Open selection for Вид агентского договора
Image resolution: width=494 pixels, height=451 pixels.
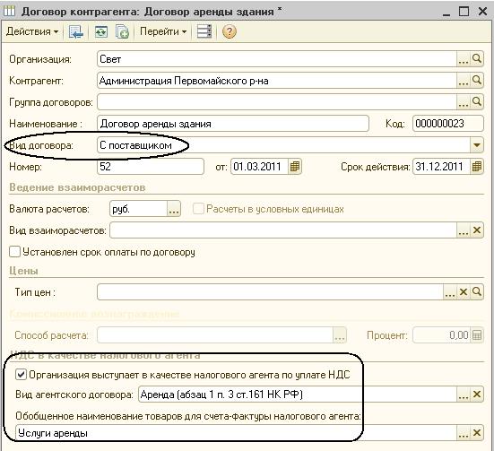464,395
